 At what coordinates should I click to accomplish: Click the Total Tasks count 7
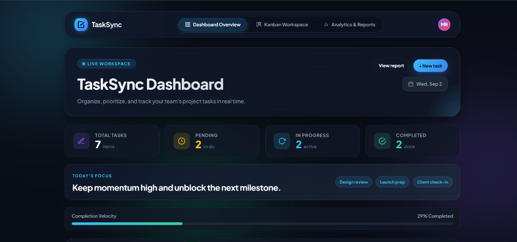(x=97, y=145)
